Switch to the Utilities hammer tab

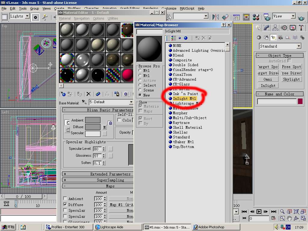tap(301, 28)
